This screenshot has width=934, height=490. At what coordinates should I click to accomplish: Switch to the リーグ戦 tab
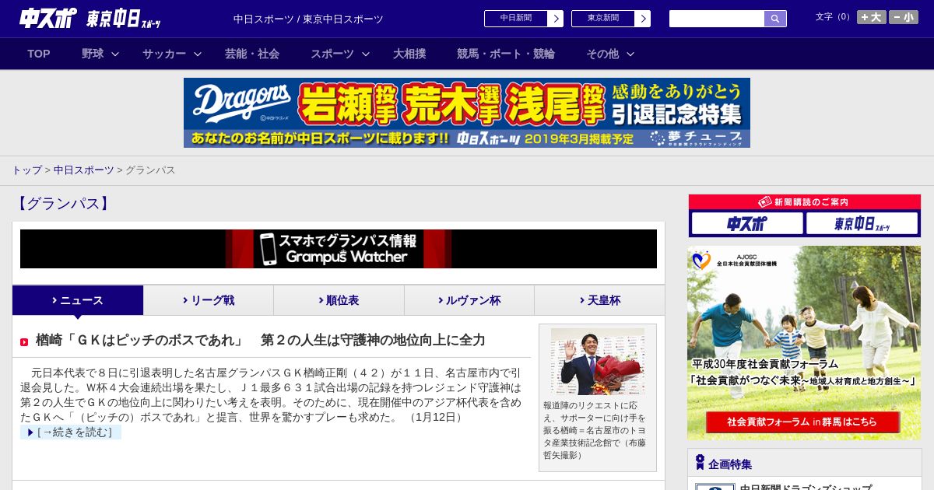209,300
